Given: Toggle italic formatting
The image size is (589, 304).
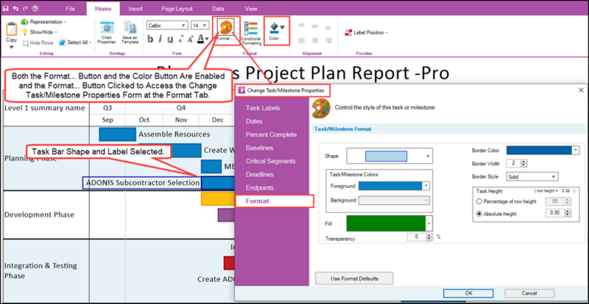Looking at the screenshot, I should [160, 39].
